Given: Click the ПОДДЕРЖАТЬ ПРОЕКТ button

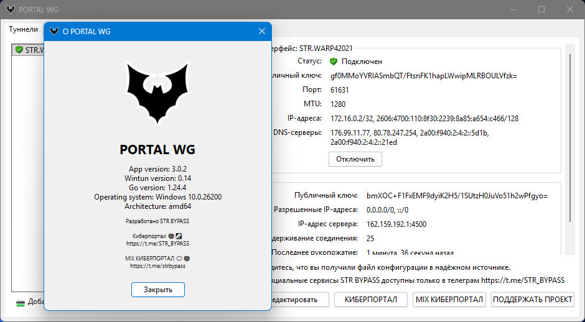Looking at the screenshot, I should [532, 300].
